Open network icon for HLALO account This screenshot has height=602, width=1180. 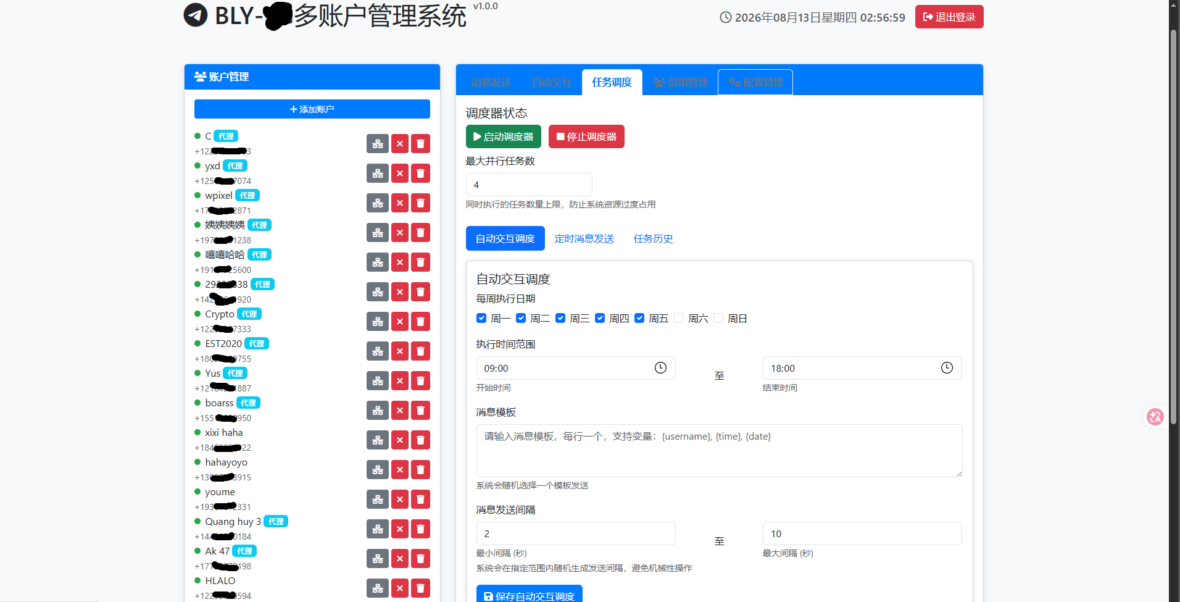[x=378, y=588]
